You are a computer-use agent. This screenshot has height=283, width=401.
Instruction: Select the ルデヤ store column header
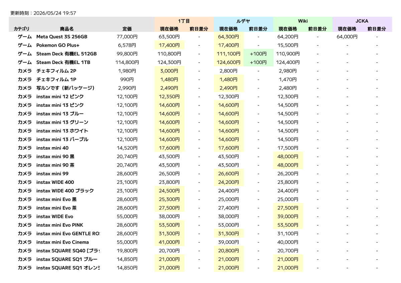pyautogui.click(x=243, y=21)
